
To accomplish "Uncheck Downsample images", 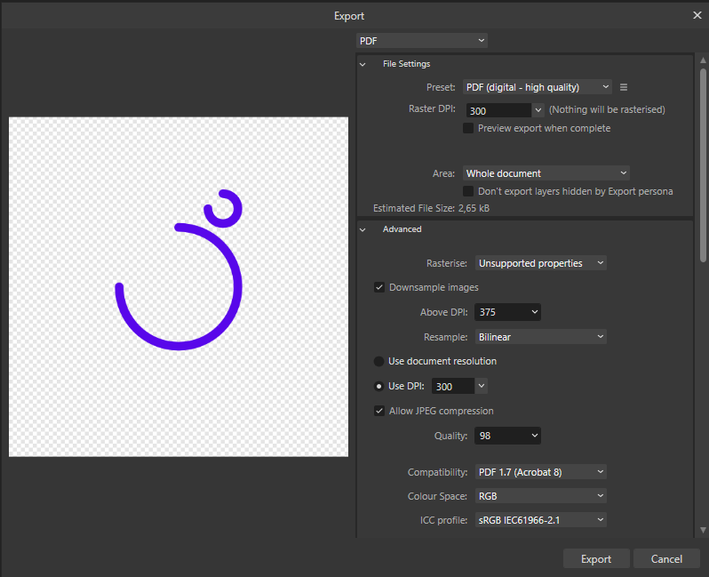I will tap(378, 287).
